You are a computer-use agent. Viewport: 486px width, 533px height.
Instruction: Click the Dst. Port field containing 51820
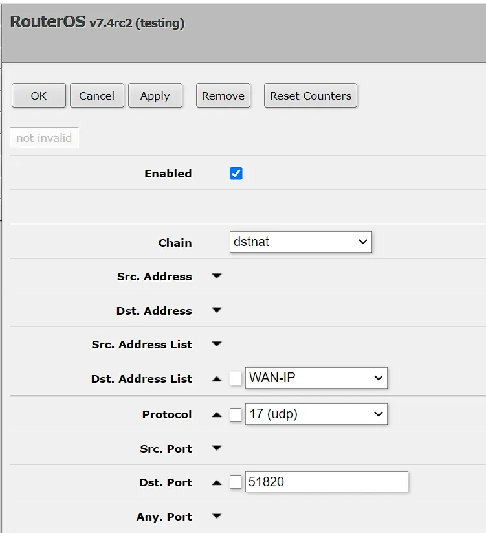click(326, 482)
